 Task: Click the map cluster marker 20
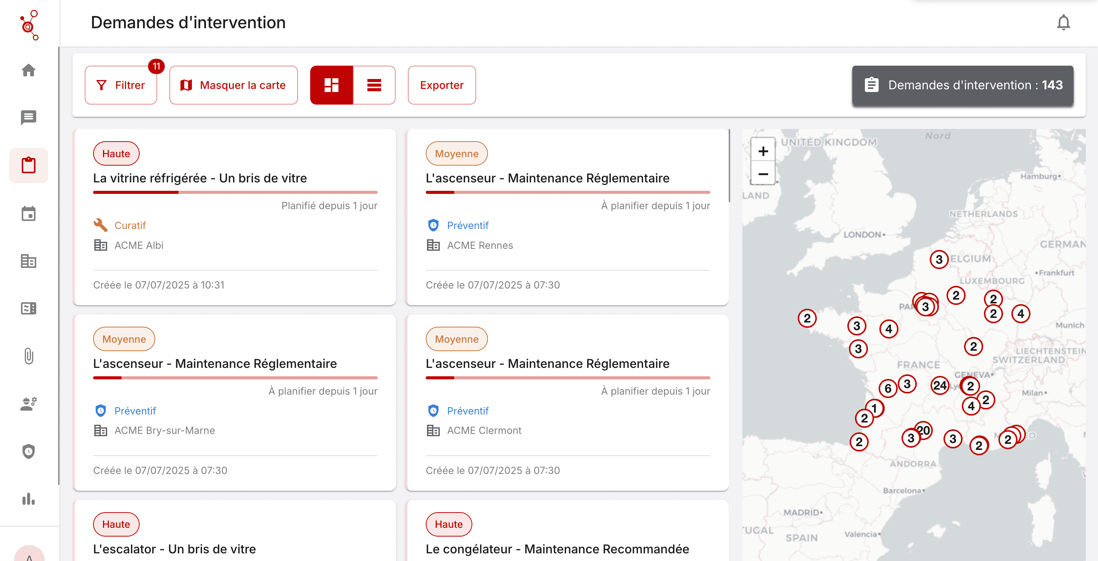[x=924, y=430]
